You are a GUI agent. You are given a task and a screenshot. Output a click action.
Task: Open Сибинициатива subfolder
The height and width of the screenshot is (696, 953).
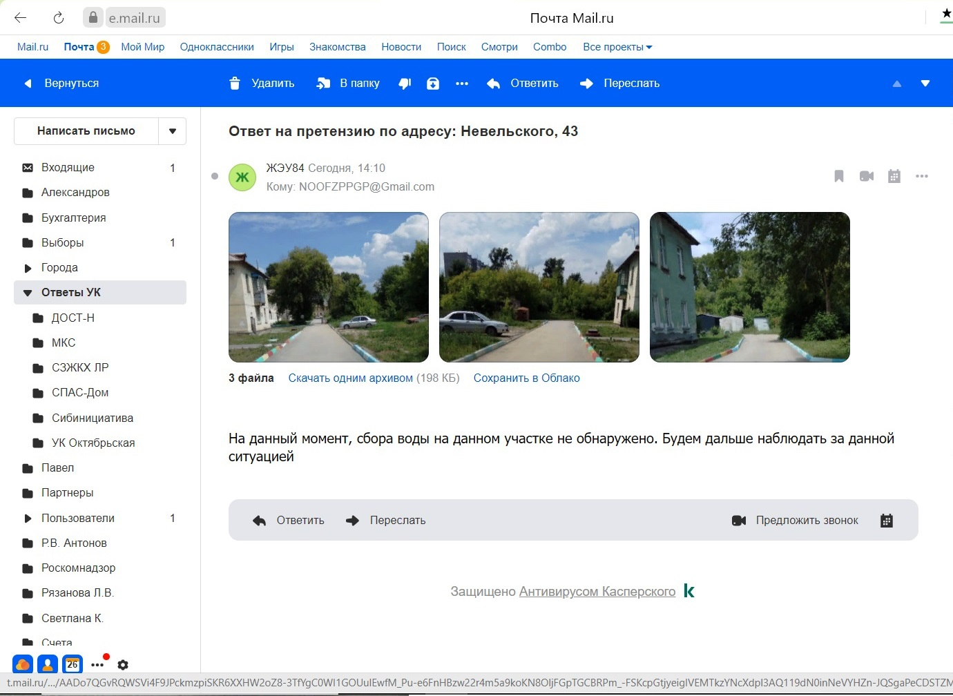[x=100, y=418]
